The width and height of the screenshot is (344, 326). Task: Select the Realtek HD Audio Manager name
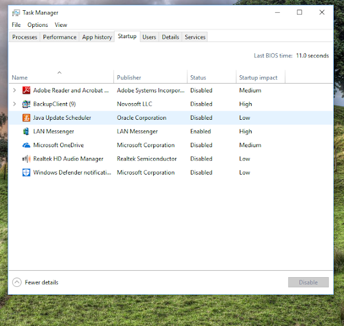click(68, 159)
